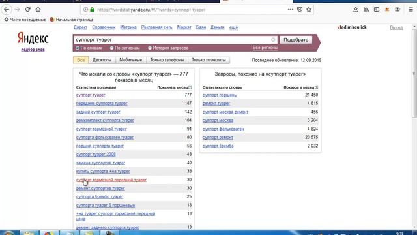Viewport: 417px width, 235px height.
Task: Click help icon beside right 'Показов в месяц'
Action: click(316, 87)
